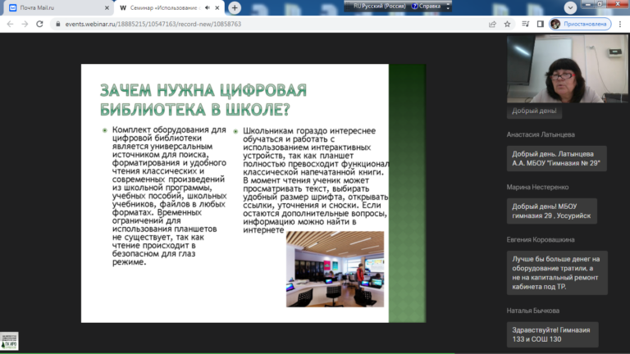Mute audio on the Семинар tab
Image resolution: width=630 pixels, height=354 pixels.
[207, 7]
